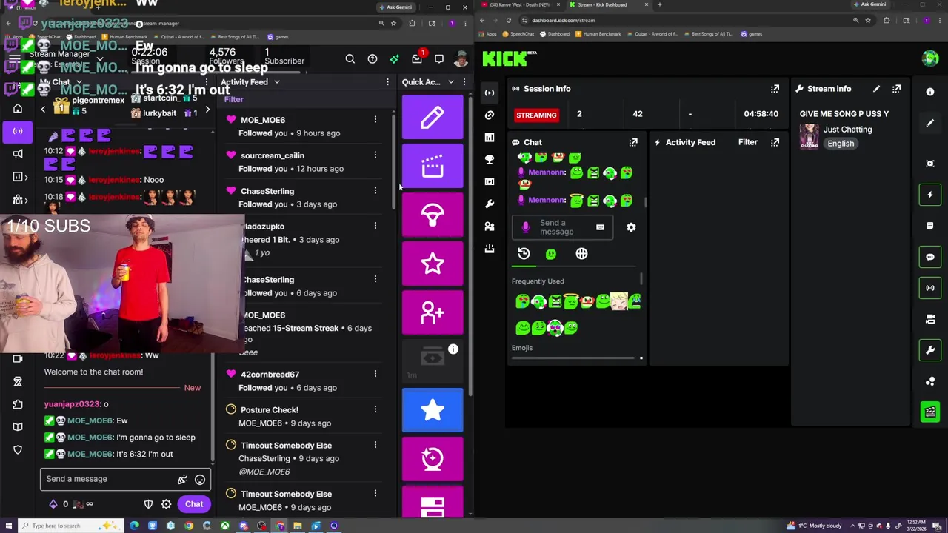Open Activity Feed panel three-dot menu
This screenshot has height=533, width=948.
click(x=387, y=82)
